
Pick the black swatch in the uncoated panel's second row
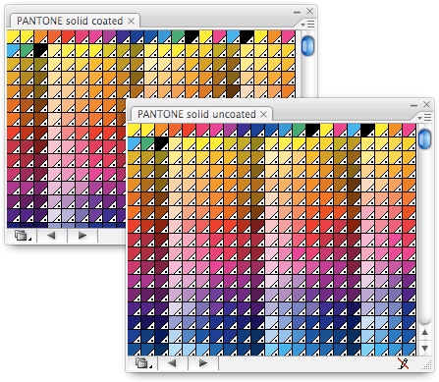(161, 143)
